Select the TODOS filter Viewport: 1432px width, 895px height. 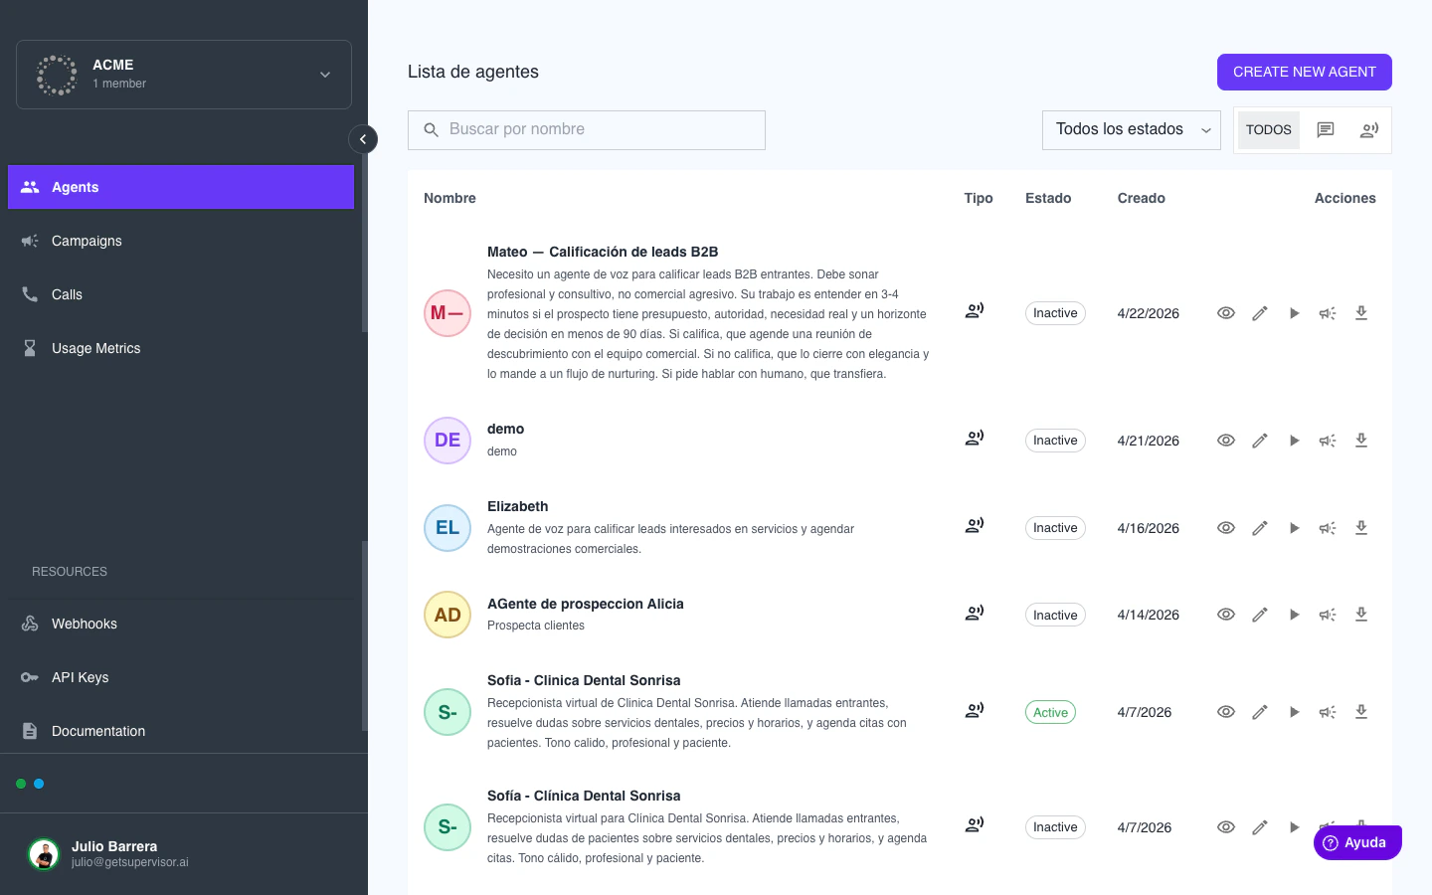click(1269, 130)
